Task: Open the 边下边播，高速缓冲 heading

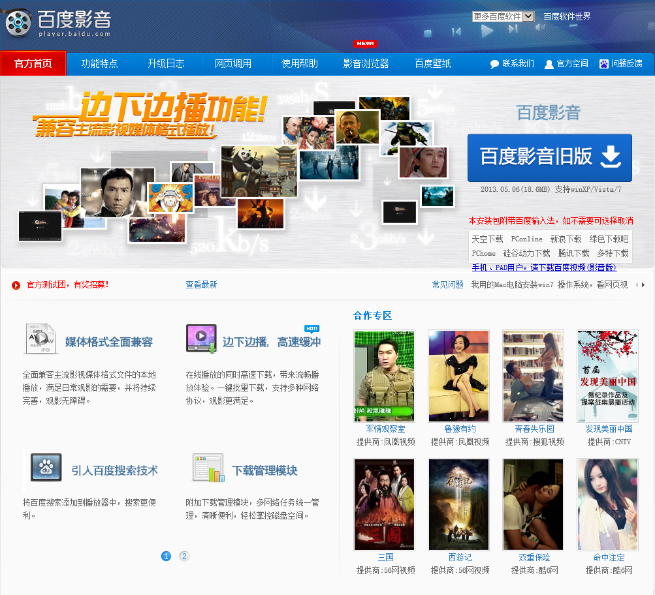Action: pyautogui.click(x=272, y=342)
